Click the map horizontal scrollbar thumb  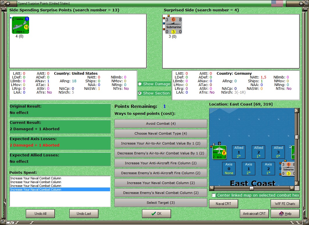[251, 188]
